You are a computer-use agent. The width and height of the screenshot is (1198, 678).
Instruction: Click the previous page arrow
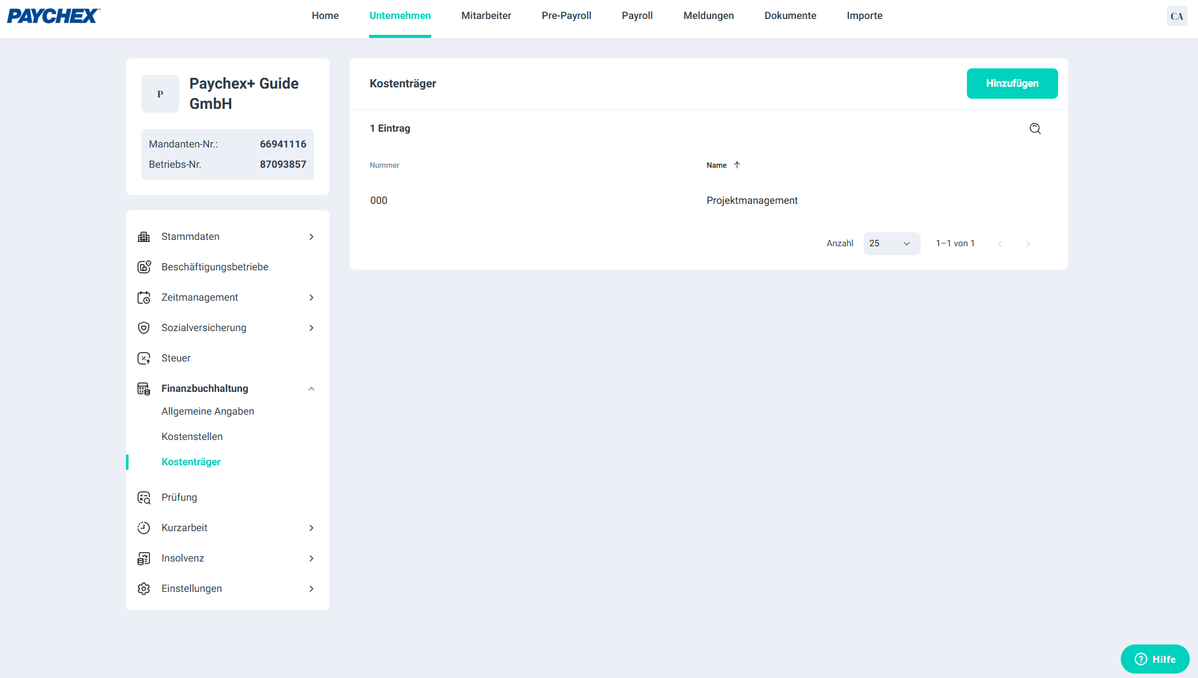[1000, 244]
